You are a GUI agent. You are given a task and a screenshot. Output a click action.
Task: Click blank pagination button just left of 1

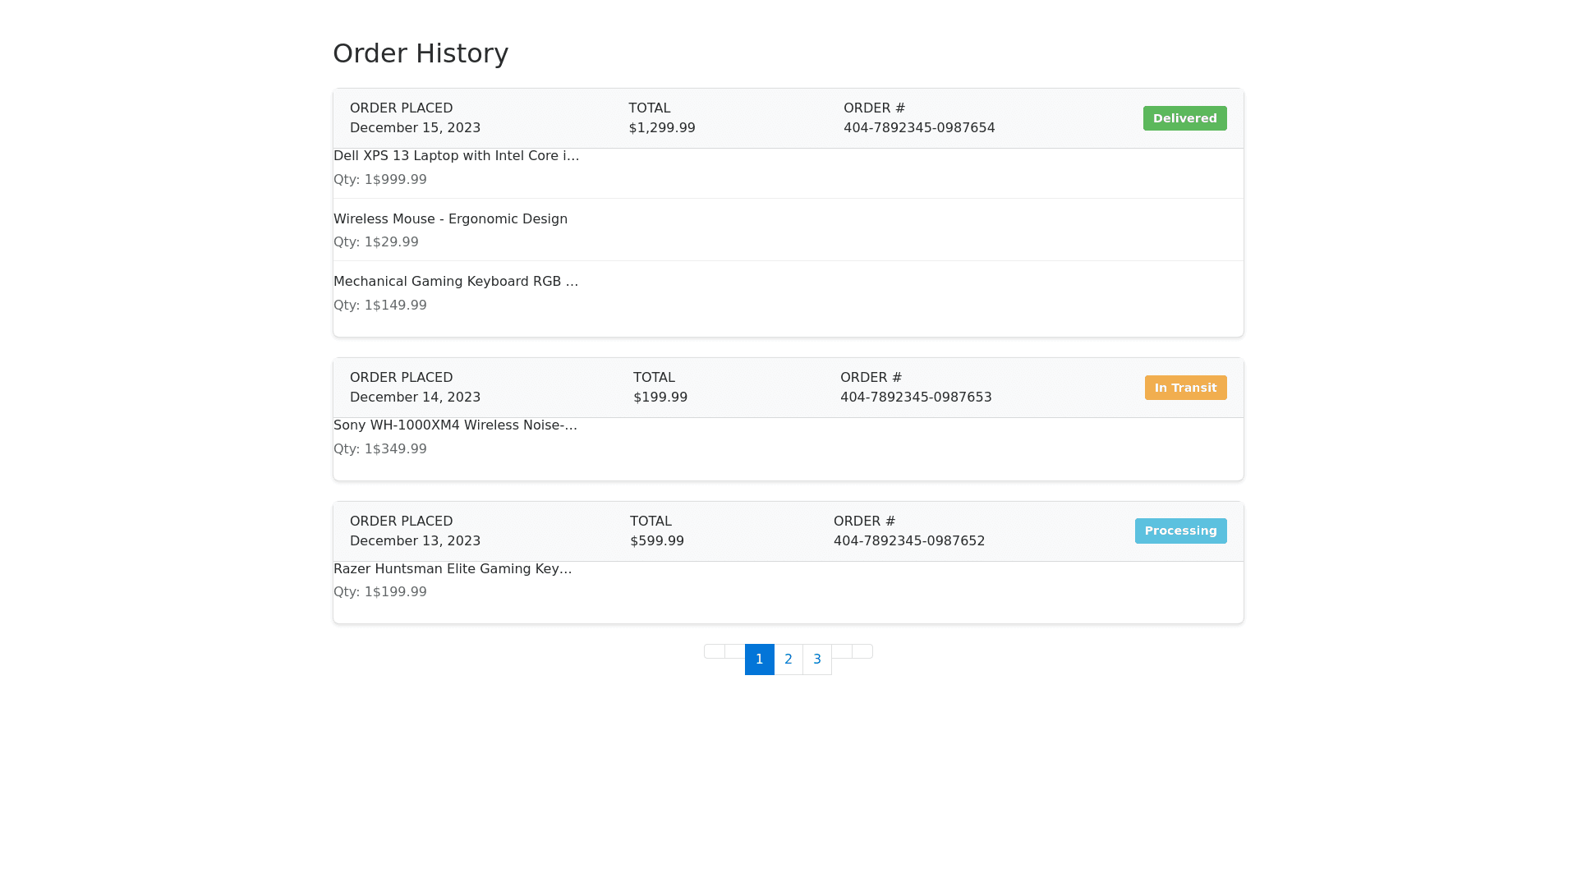coord(735,651)
